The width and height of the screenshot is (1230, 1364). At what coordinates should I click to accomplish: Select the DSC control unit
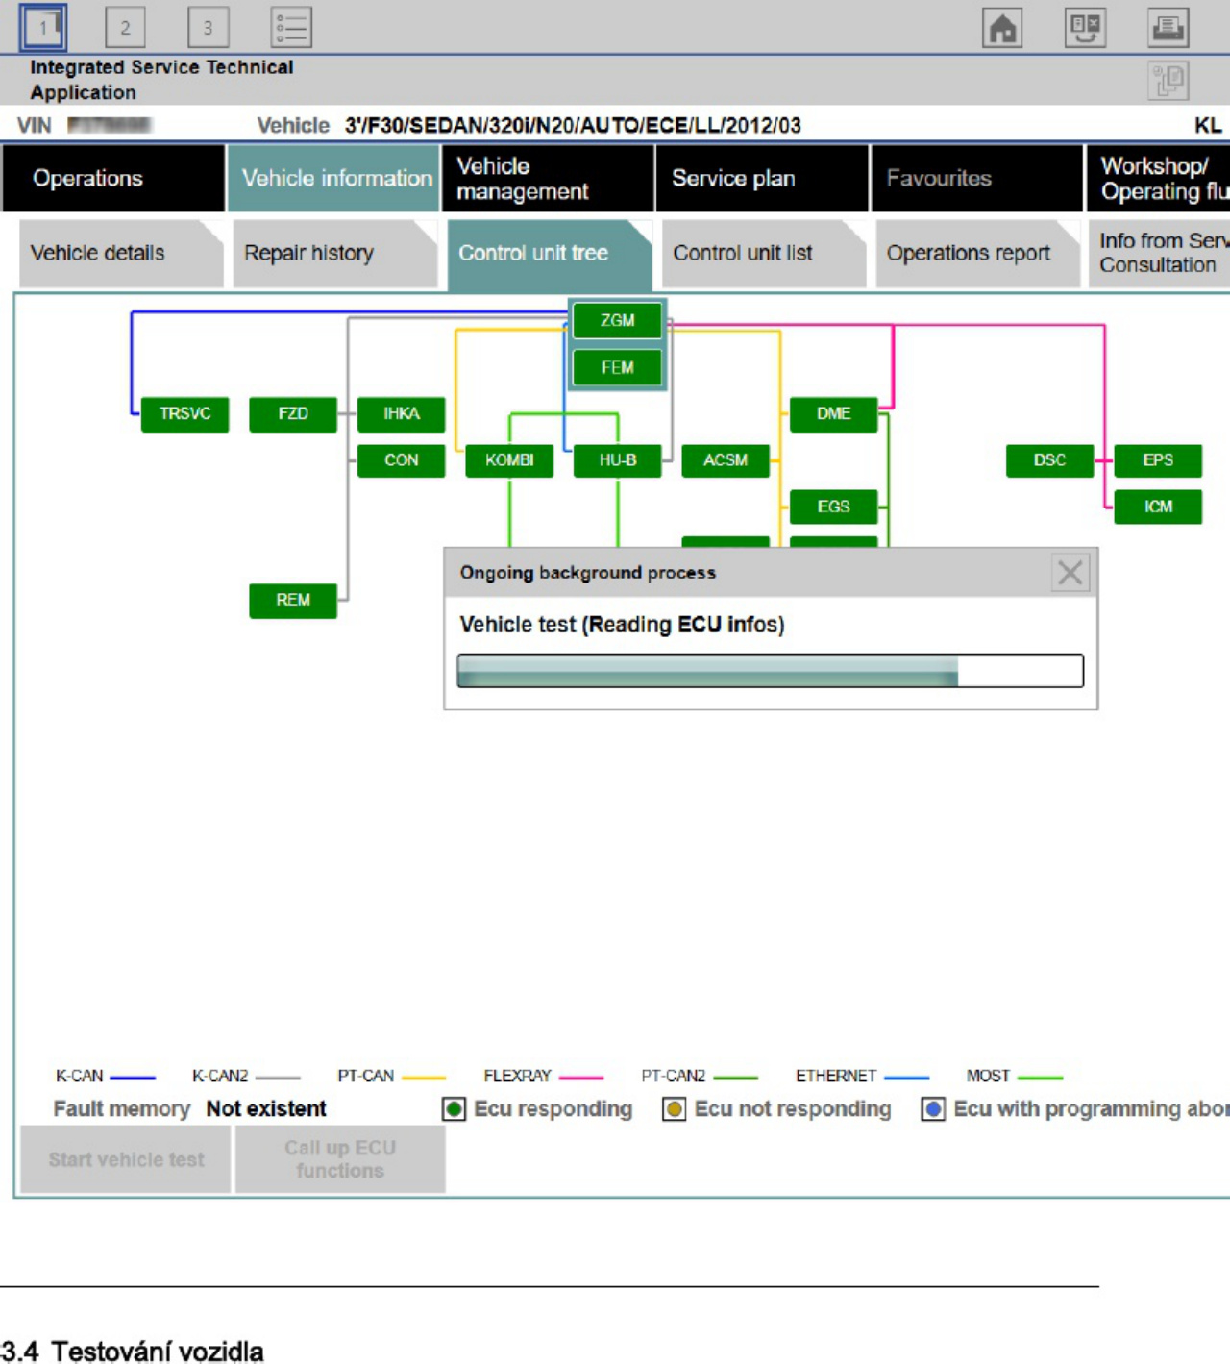click(1049, 460)
